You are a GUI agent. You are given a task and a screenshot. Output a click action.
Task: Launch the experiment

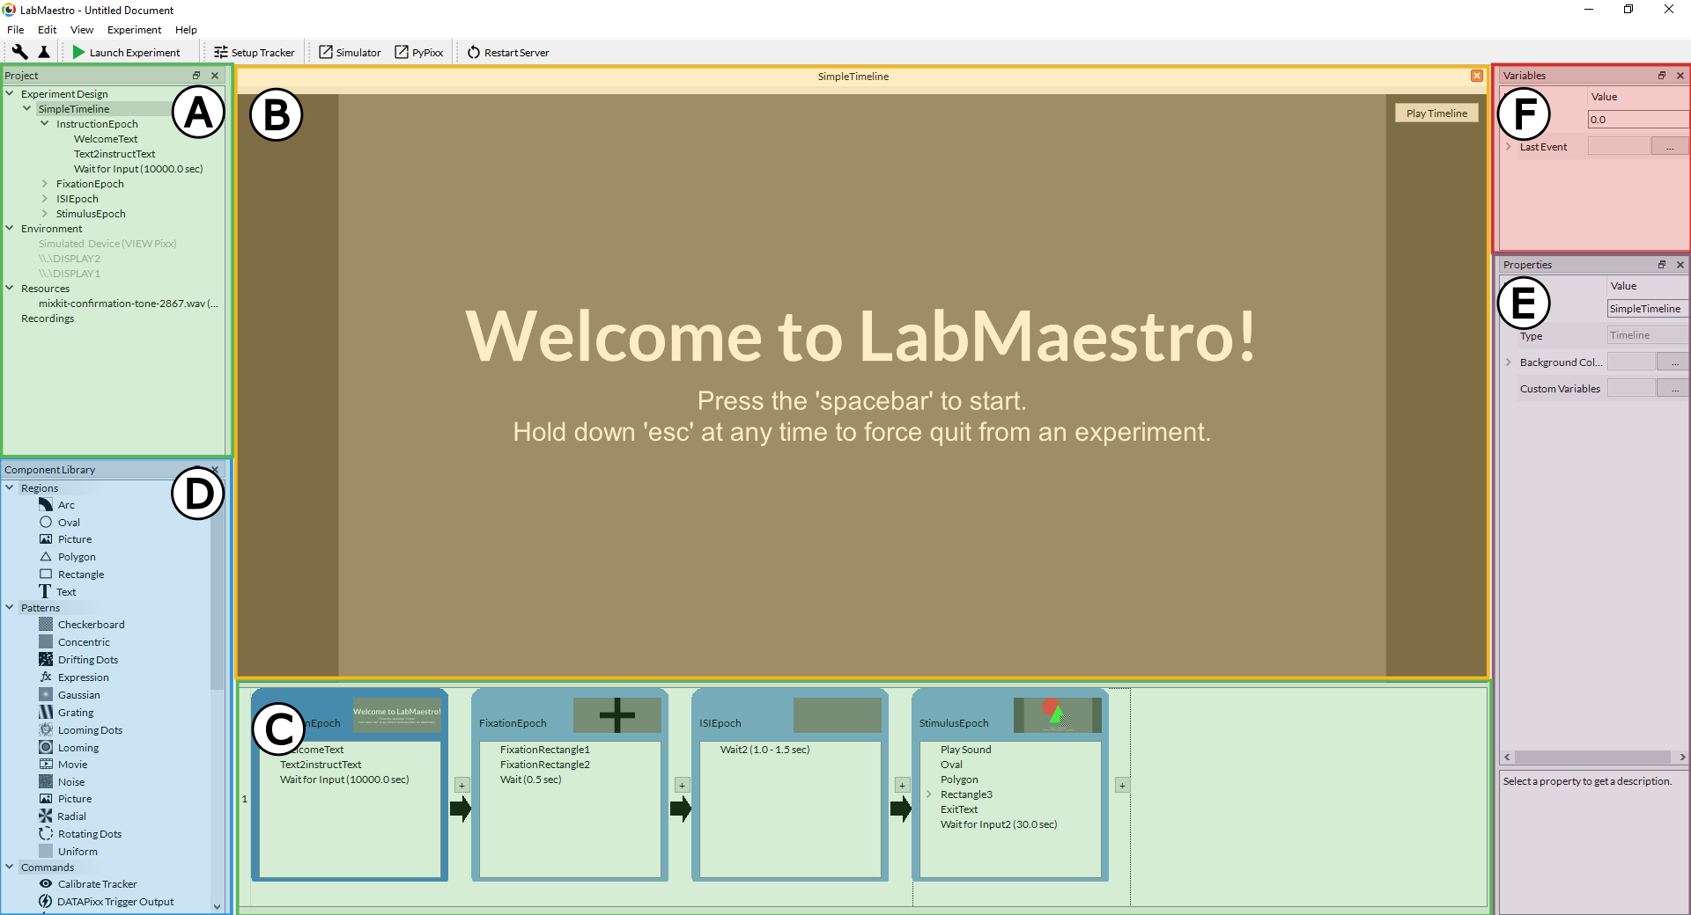126,53
